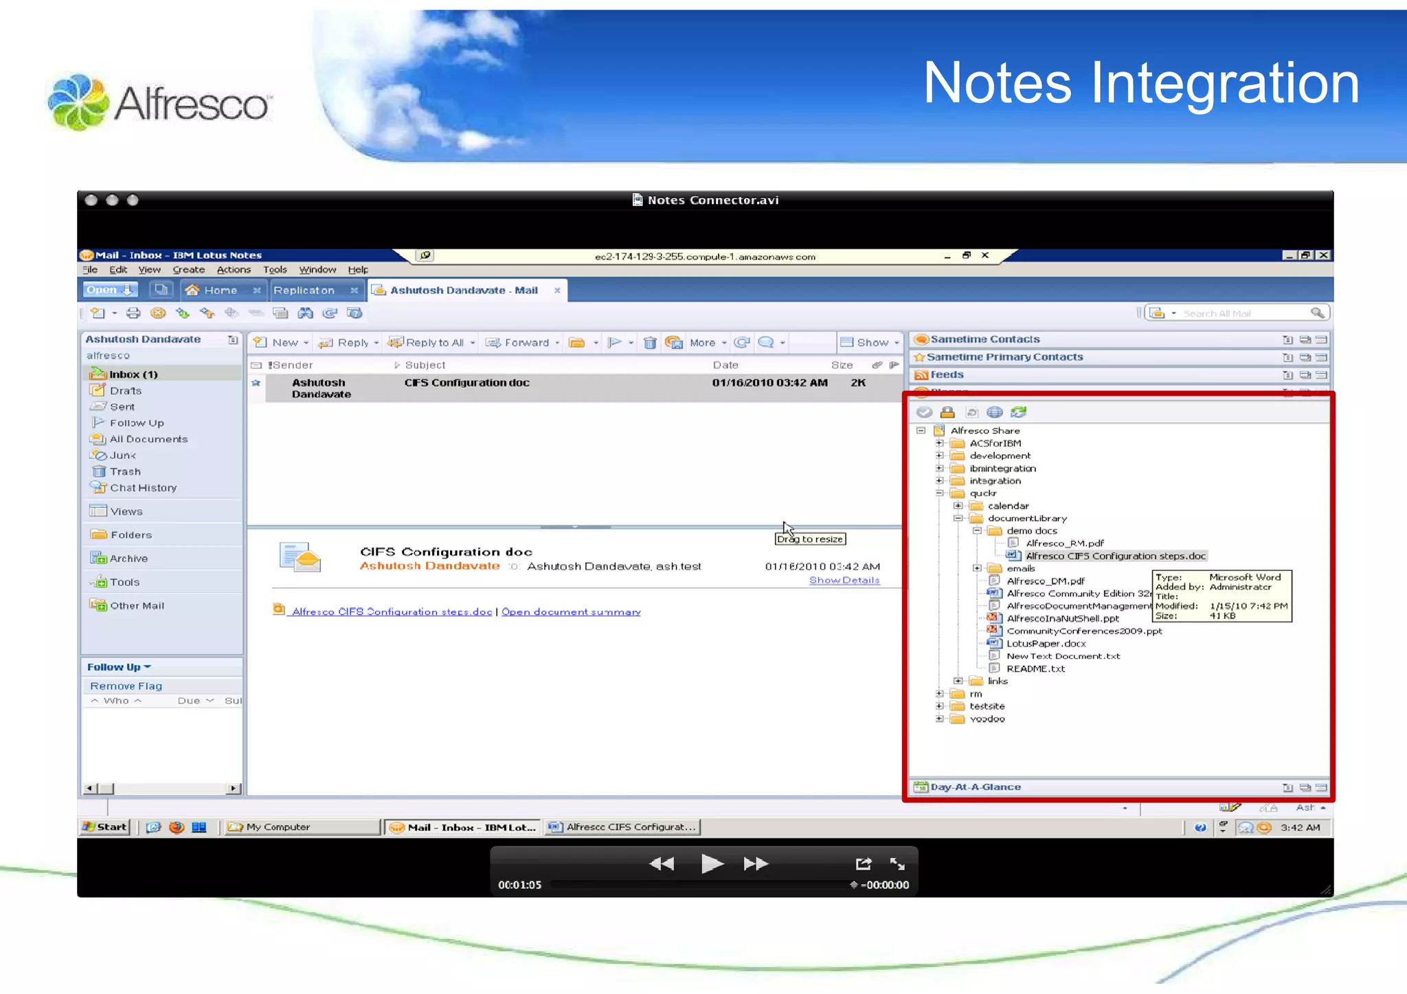Click the Open document summary link
The width and height of the screenshot is (1407, 994).
pyautogui.click(x=571, y=611)
